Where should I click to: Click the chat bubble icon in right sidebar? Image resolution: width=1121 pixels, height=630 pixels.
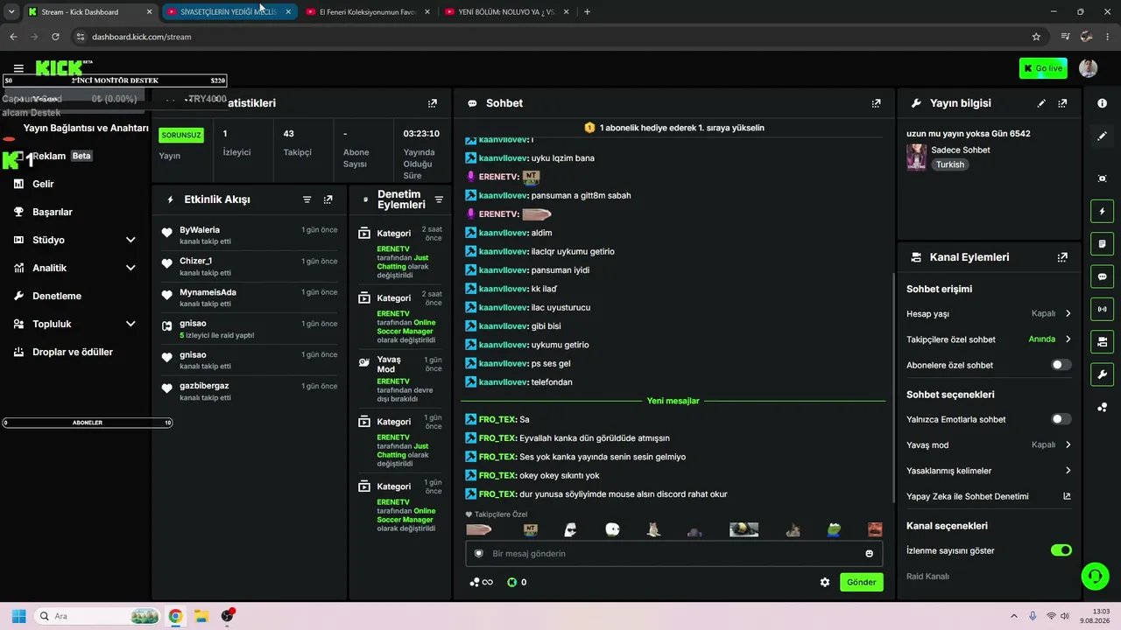click(x=1102, y=276)
